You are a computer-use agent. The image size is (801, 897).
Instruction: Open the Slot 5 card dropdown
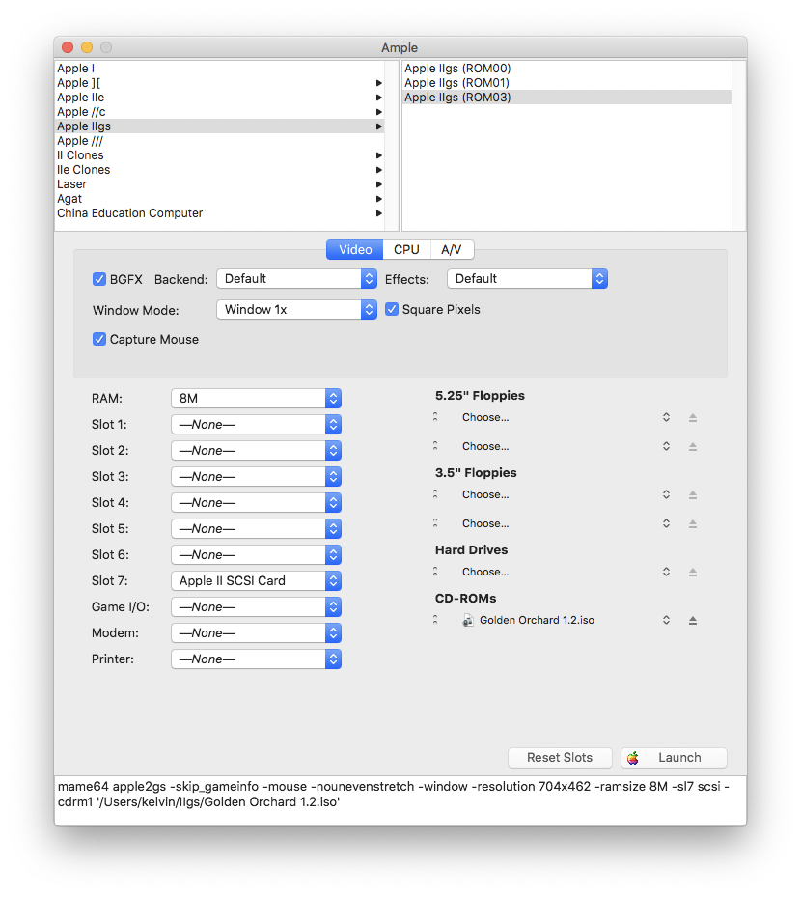pyautogui.click(x=256, y=528)
